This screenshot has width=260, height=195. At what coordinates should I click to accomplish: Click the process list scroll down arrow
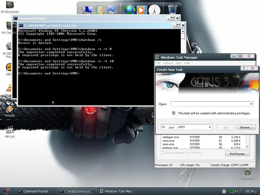(247, 147)
